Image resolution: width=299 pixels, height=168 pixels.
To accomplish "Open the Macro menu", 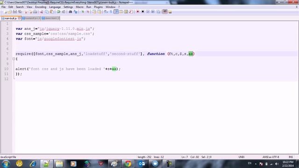I will click(79, 7).
